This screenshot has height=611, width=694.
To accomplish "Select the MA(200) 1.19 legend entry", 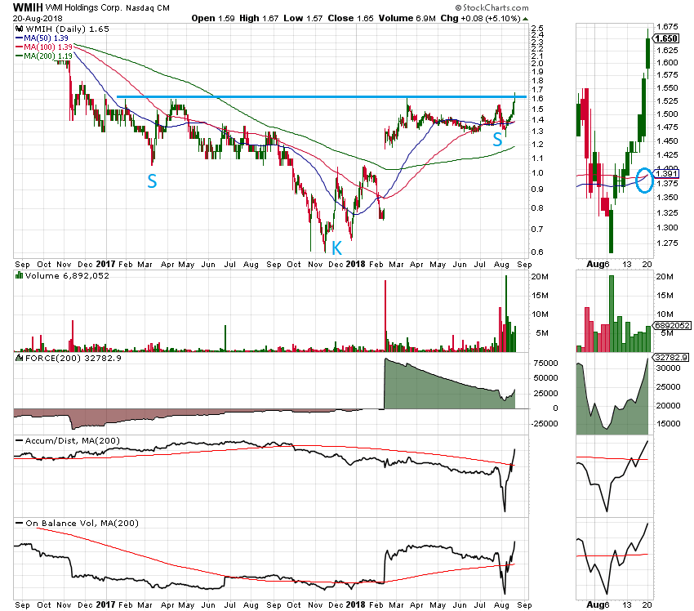I will click(x=44, y=56).
